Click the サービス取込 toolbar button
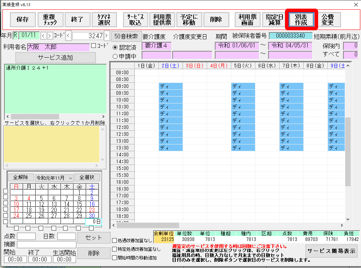Screen dimensions: 361x268 [135, 19]
